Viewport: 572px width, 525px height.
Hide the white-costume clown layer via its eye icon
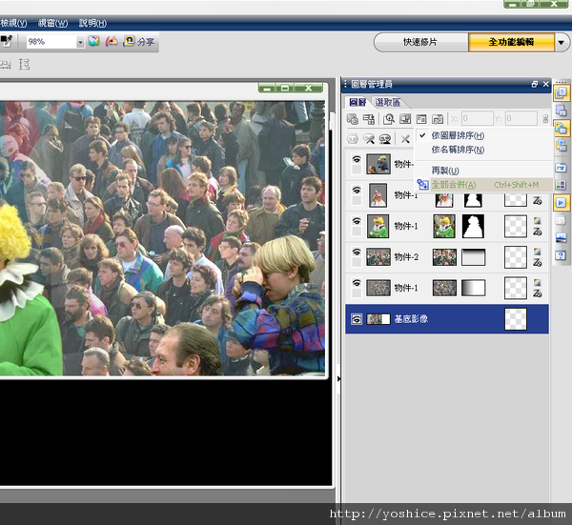pos(357,191)
